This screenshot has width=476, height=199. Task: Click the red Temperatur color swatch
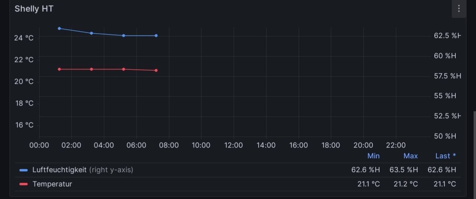(x=24, y=184)
